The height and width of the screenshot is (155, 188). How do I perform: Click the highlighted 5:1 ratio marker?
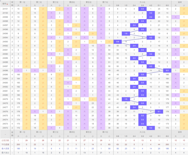159,112
